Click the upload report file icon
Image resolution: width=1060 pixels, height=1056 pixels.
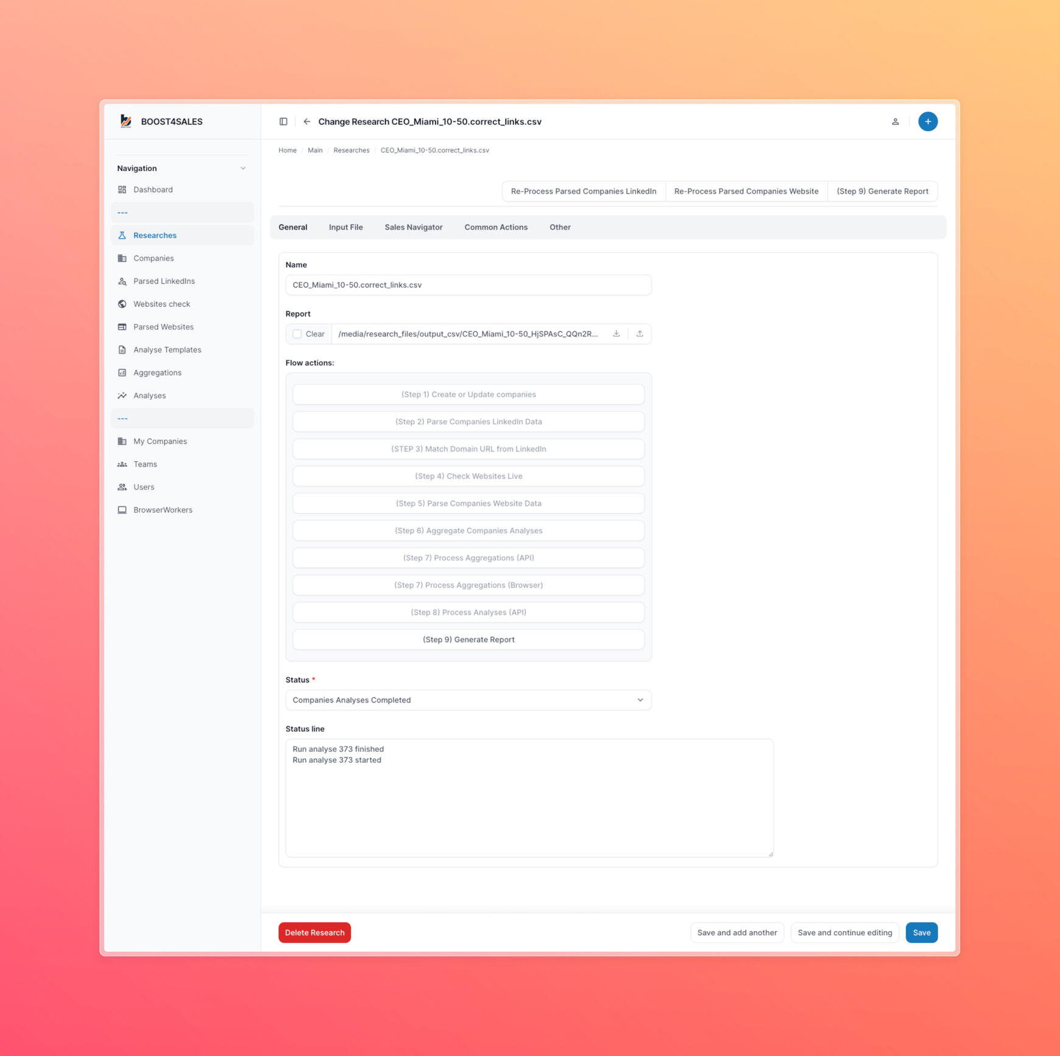point(639,334)
